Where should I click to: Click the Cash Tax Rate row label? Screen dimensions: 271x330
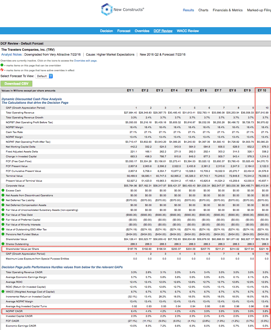14,132
